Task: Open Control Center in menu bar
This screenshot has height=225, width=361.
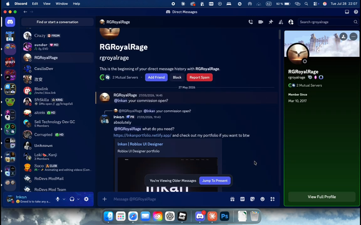Action: tap(316, 4)
